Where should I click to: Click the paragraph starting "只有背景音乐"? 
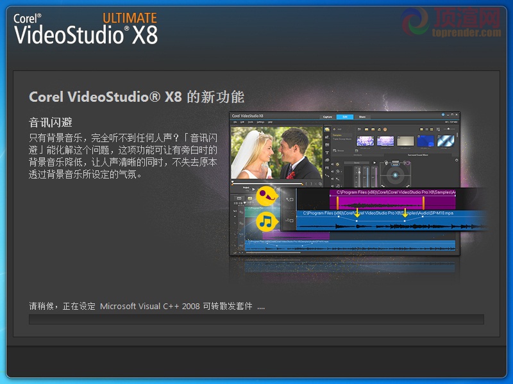[x=123, y=156]
